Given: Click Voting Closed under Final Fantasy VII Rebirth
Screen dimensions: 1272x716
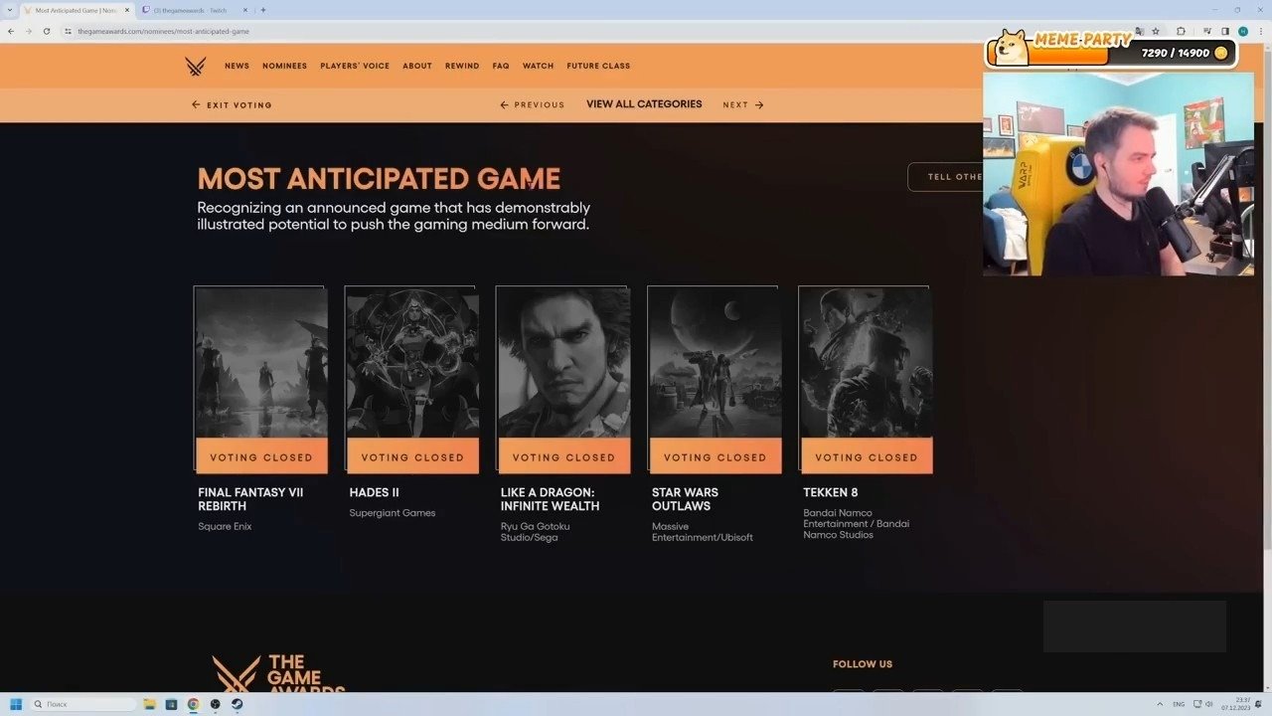Looking at the screenshot, I should (261, 456).
